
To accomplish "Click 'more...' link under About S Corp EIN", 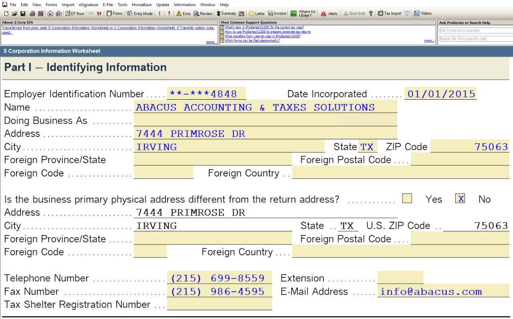I will (211, 42).
